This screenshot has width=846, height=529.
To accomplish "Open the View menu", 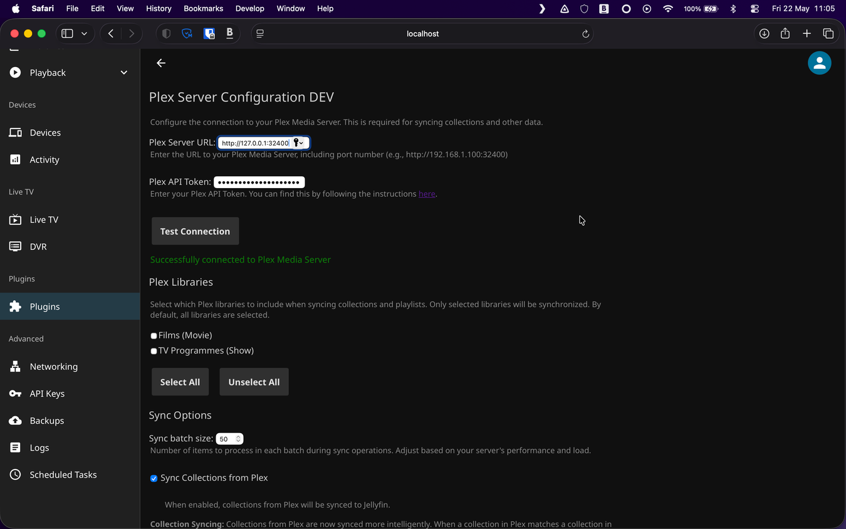I will [x=125, y=9].
